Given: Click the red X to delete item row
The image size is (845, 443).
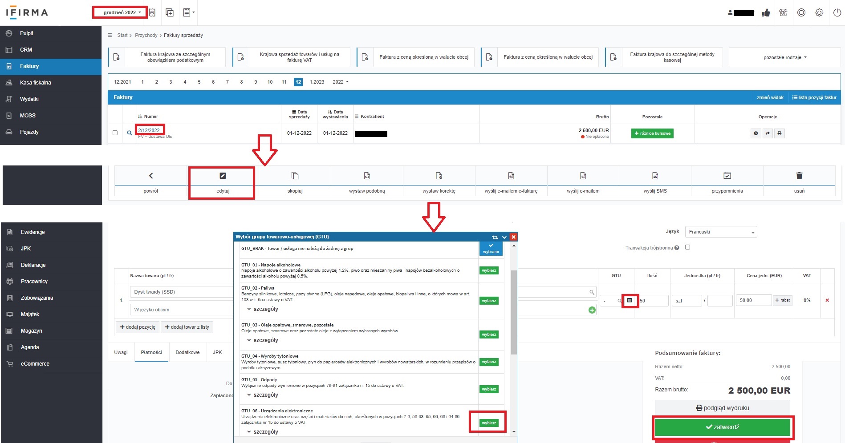Looking at the screenshot, I should [827, 300].
